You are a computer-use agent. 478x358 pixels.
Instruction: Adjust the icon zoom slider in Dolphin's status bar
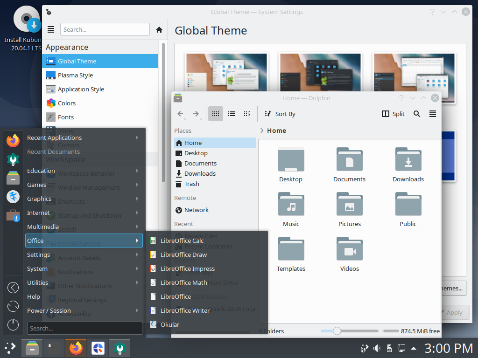337,331
